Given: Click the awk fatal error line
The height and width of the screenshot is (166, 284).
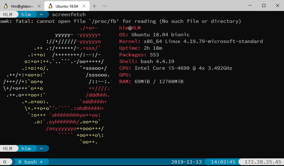Looking at the screenshot, I should [x=121, y=21].
